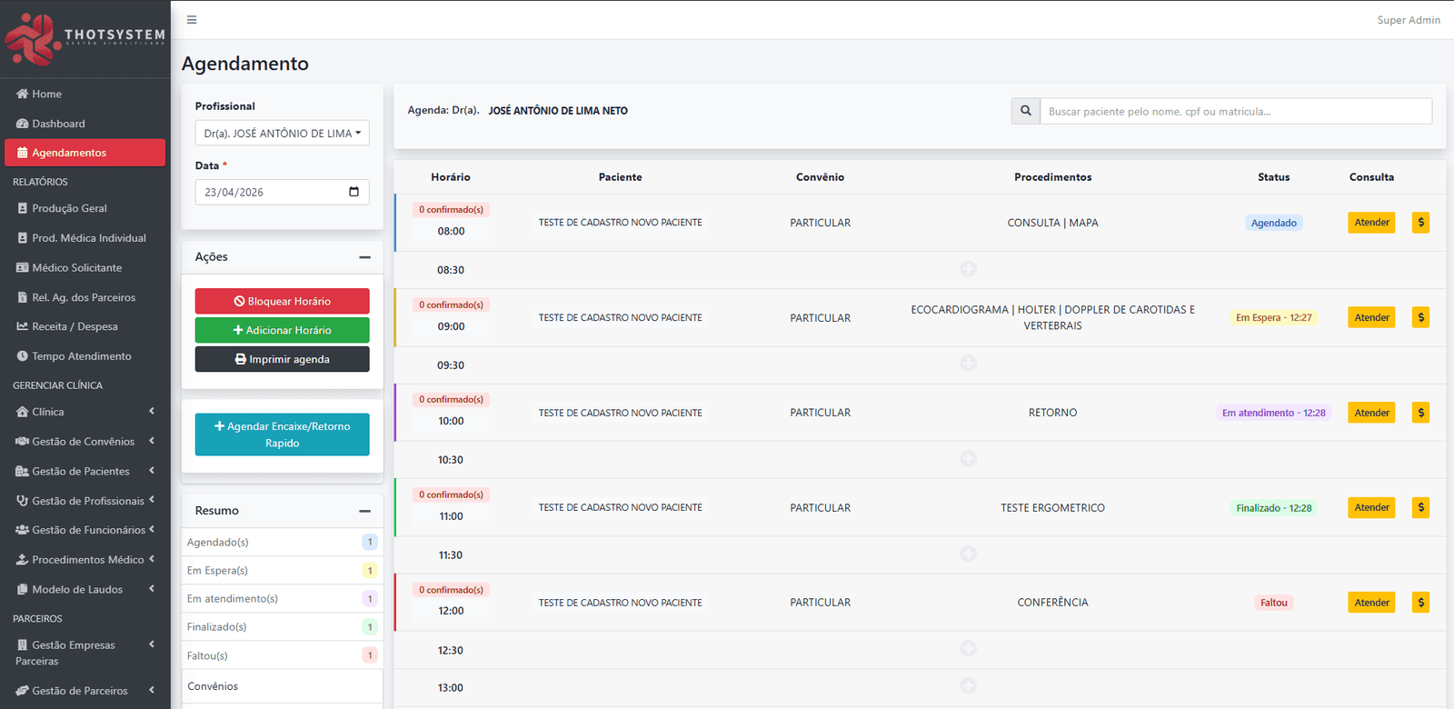Click the red Bloquear Horário button
The image size is (1454, 709).
click(x=282, y=301)
